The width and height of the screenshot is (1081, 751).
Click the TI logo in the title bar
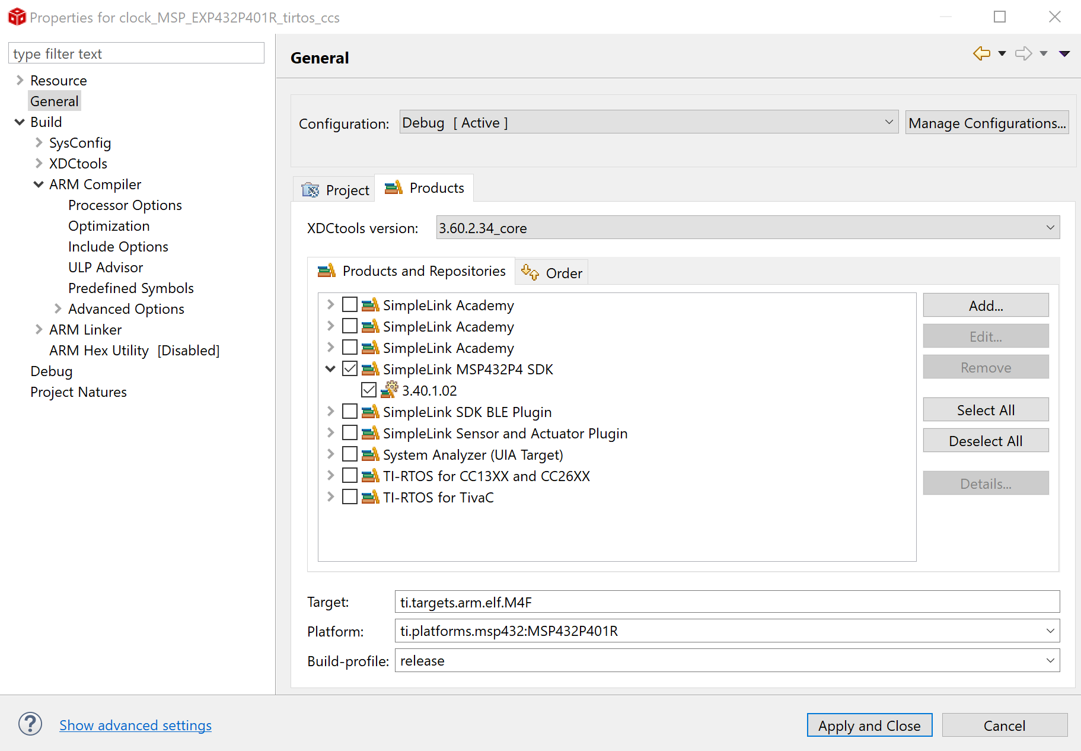(x=17, y=17)
